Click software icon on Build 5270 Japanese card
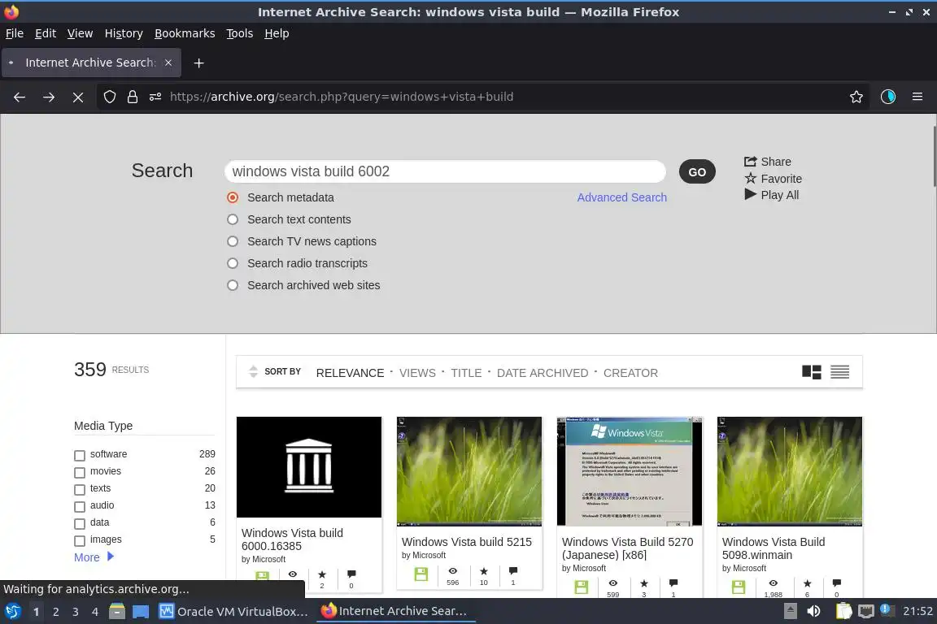This screenshot has height=624, width=937. (x=581, y=587)
